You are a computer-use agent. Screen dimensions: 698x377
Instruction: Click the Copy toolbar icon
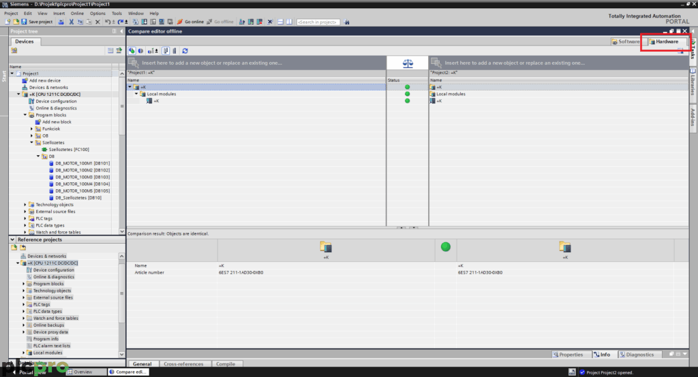coord(80,22)
